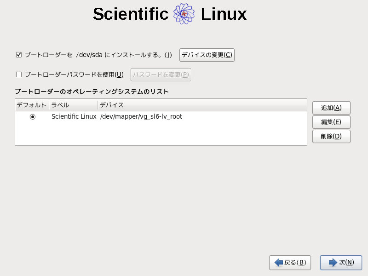
Task: Edit the entry using 編集(E)
Action: 331,122
